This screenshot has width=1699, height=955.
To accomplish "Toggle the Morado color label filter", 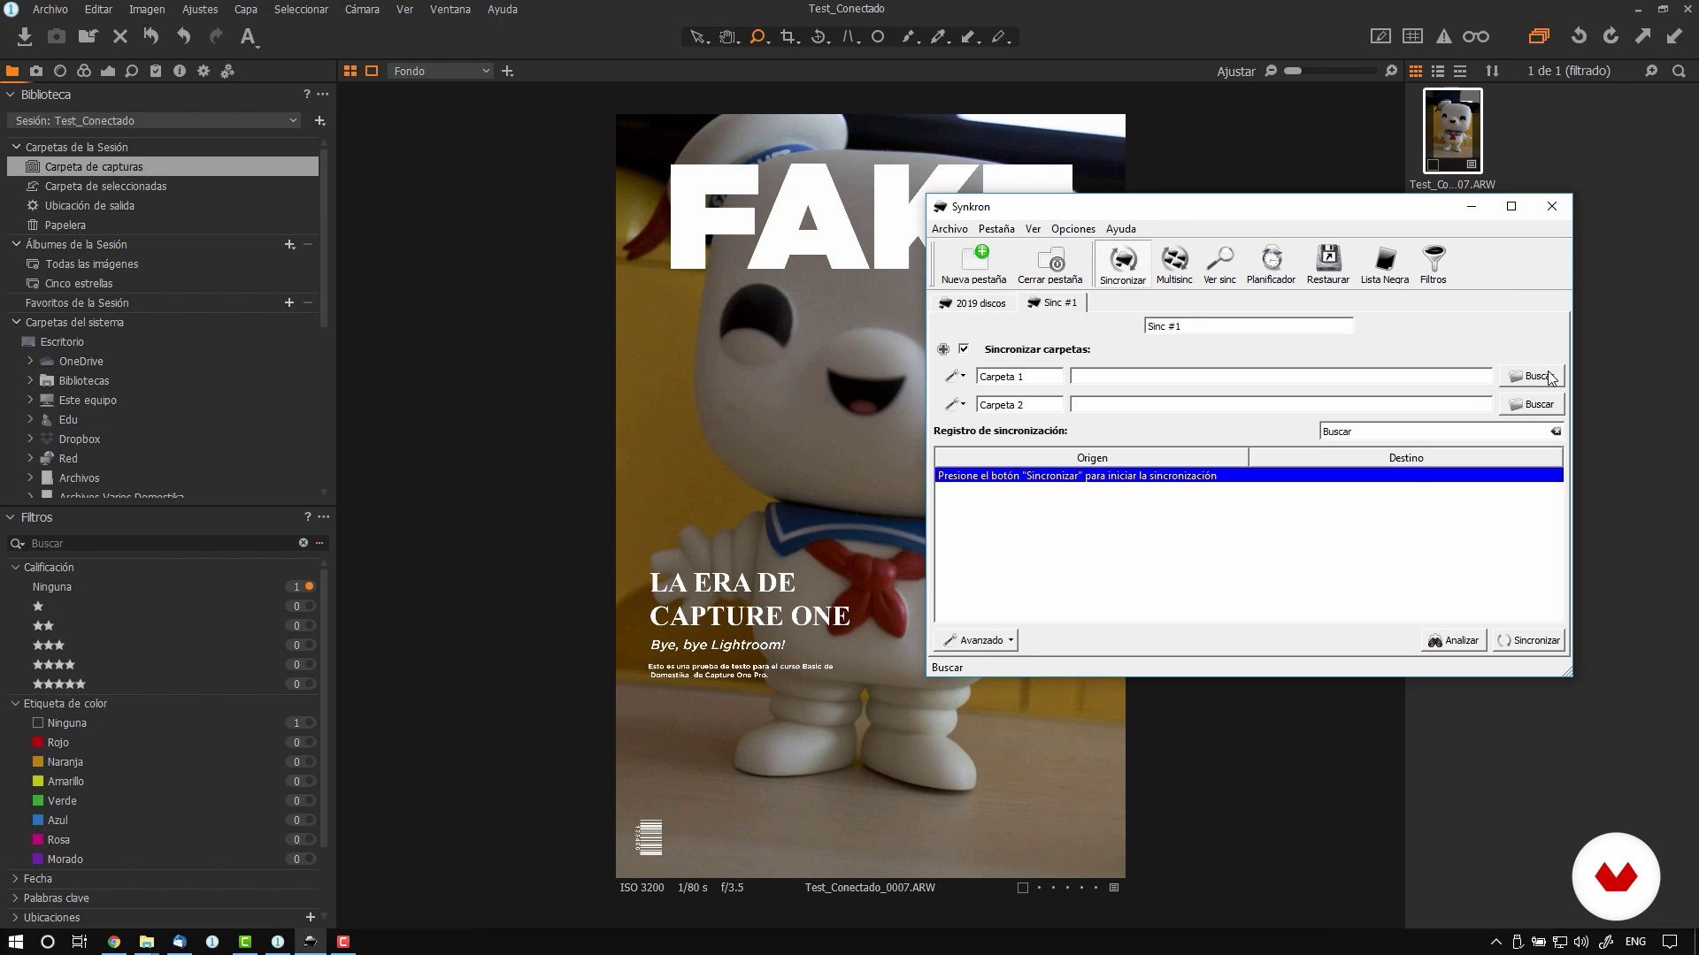I will [x=309, y=859].
